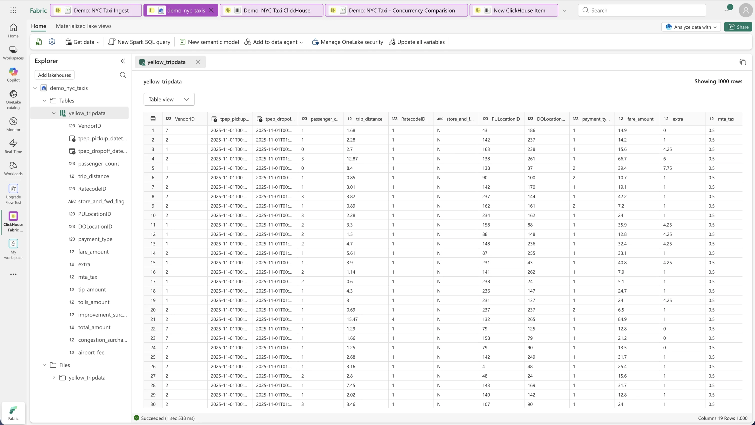Viewport: 755px width, 425px height.
Task: Click the fare_amount column header
Action: click(x=637, y=119)
